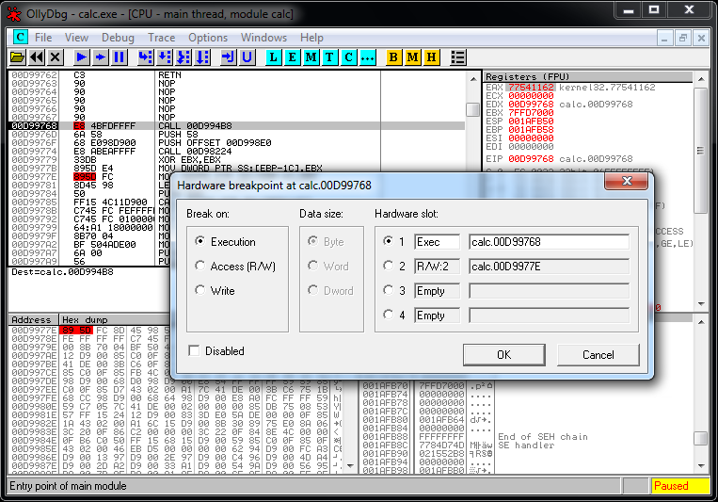This screenshot has height=502, width=718.
Task: Click disassembly pane scroll up arrow
Action: coord(473,78)
